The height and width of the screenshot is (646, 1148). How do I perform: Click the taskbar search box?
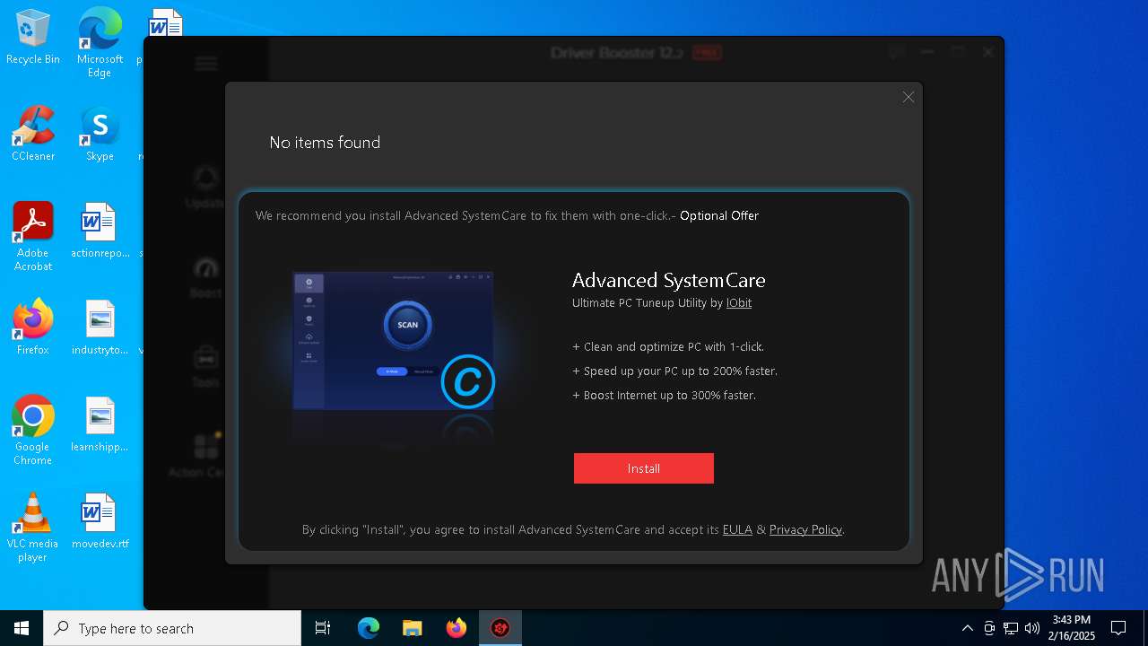[x=172, y=628]
